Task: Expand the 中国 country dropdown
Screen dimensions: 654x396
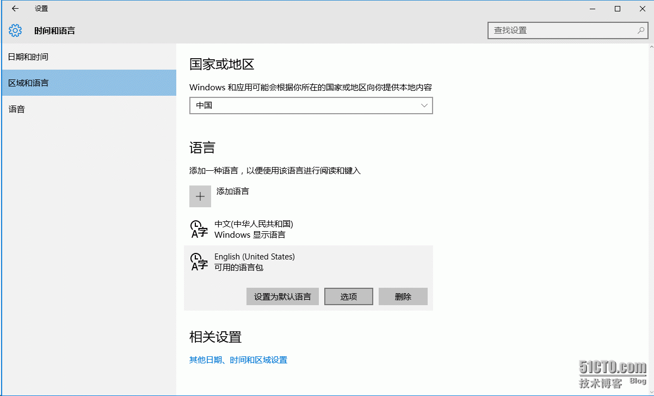Action: [x=311, y=106]
